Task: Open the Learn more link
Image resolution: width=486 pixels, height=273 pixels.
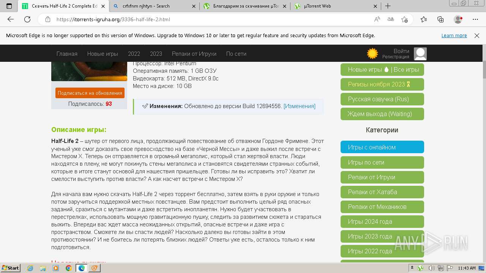Action: click(x=454, y=36)
